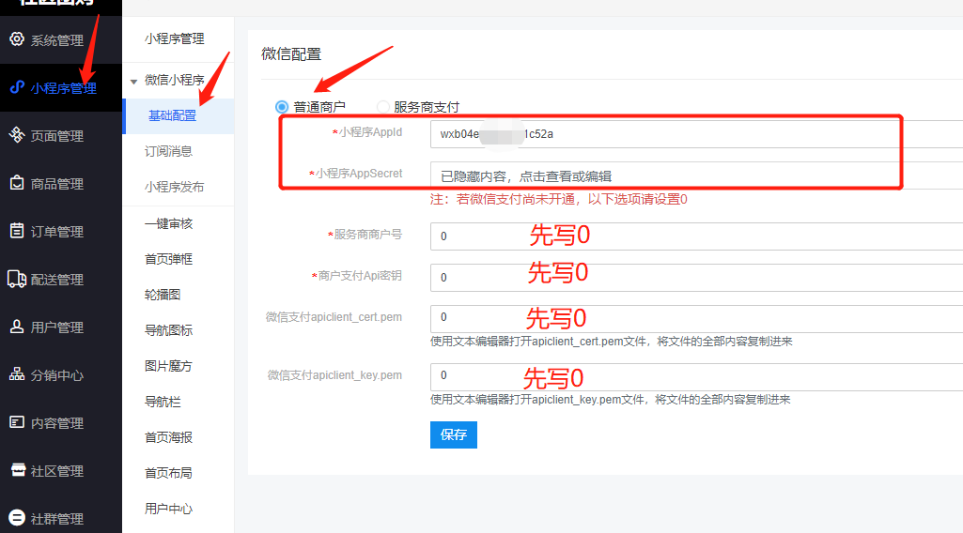963x533 pixels.
Task: Open 小程序管理 heading in the submenu
Action: click(175, 38)
